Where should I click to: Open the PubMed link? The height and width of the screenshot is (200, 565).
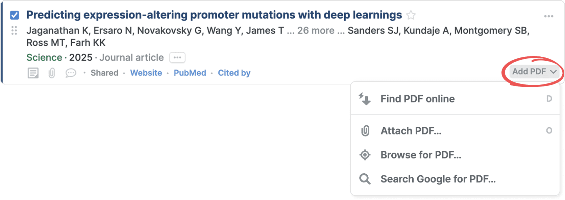point(190,73)
